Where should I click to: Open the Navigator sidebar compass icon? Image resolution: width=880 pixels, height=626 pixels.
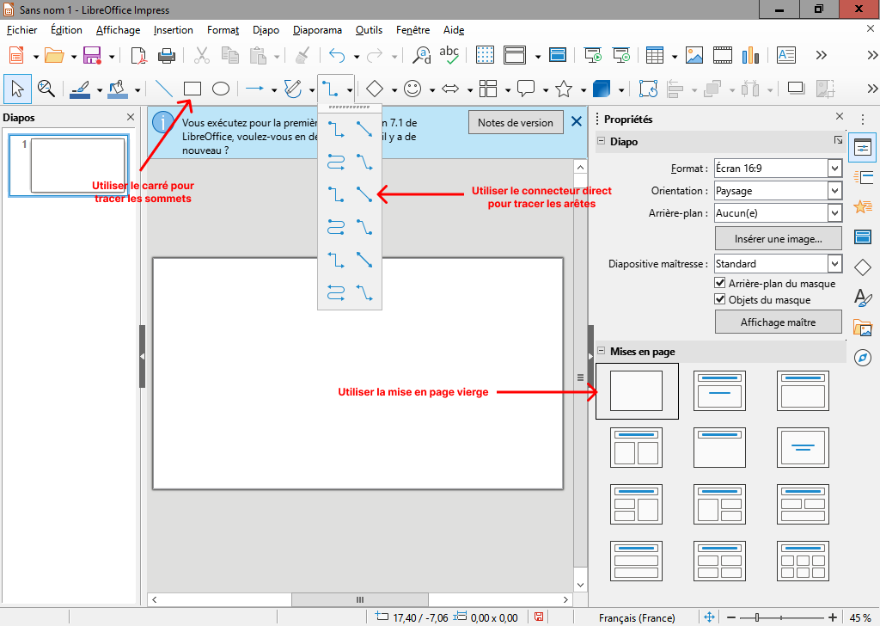coord(863,358)
